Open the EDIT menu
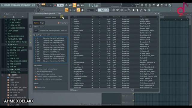 5,5
